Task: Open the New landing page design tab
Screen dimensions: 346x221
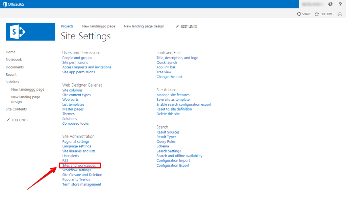Action: pyautogui.click(x=144, y=26)
